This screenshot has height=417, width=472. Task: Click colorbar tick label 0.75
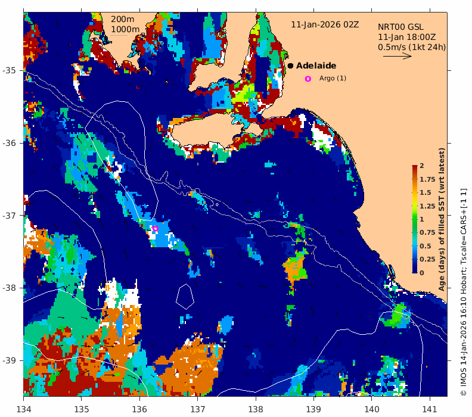point(427,232)
